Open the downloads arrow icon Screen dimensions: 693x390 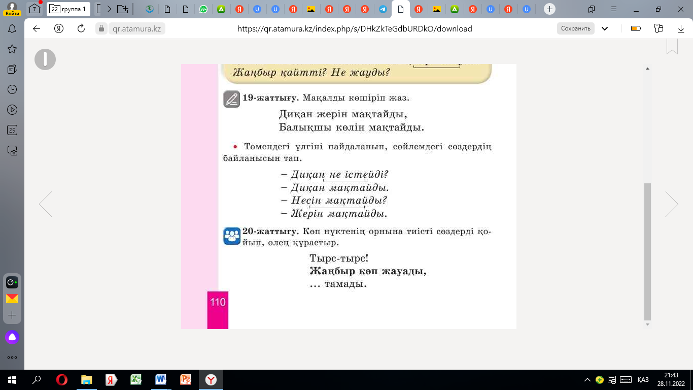(x=681, y=29)
